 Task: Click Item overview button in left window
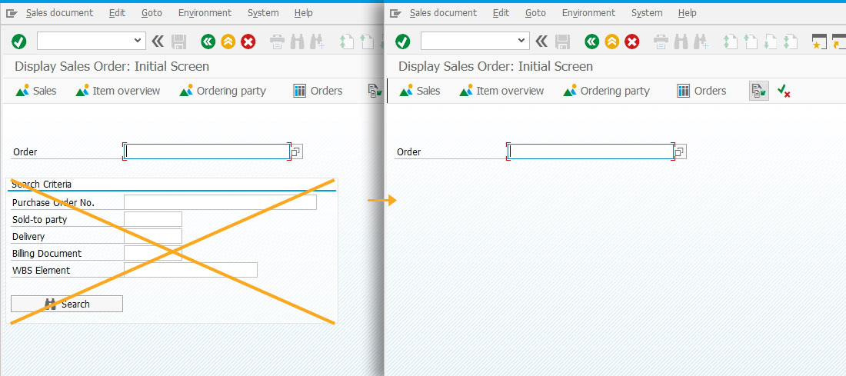118,92
